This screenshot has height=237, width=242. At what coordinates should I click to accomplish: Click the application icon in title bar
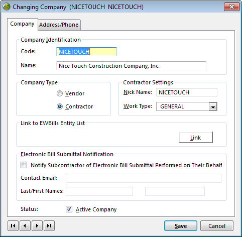pos(7,7)
